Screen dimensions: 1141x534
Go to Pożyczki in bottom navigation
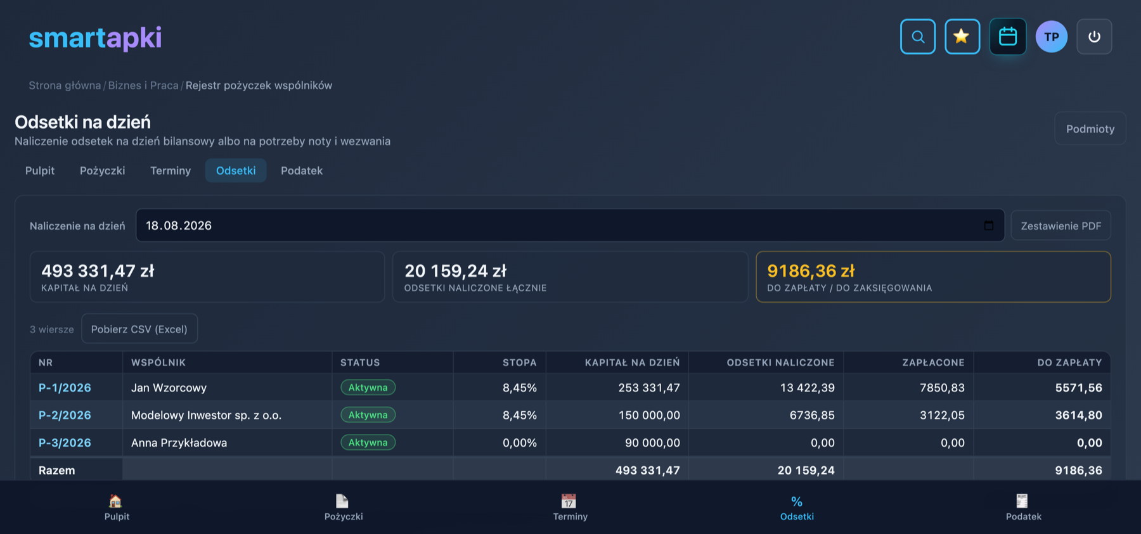pos(344,507)
